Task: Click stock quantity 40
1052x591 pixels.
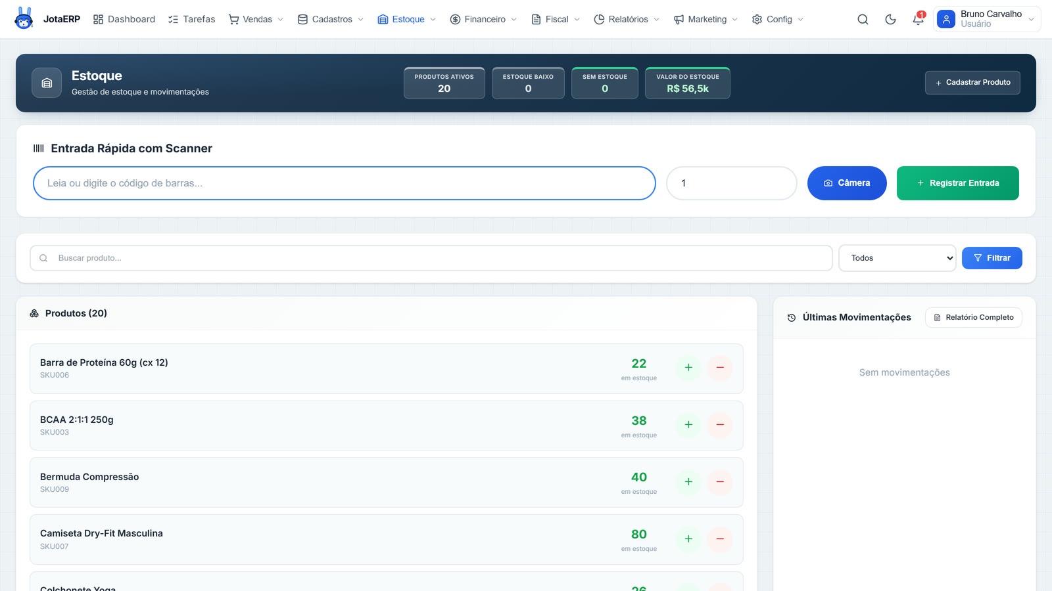Action: coord(639,477)
